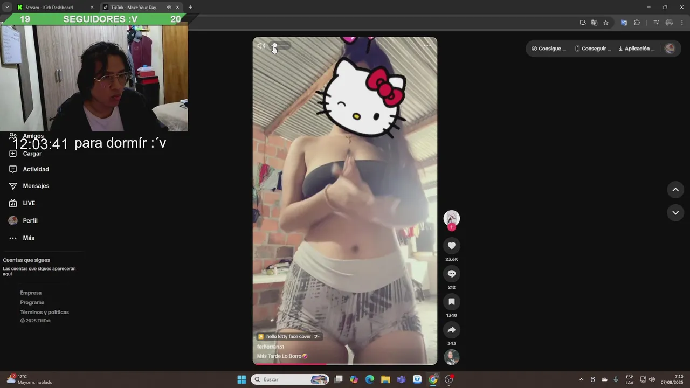Viewport: 690px width, 388px height.
Task: Open Task View in taskbar
Action: (339, 379)
